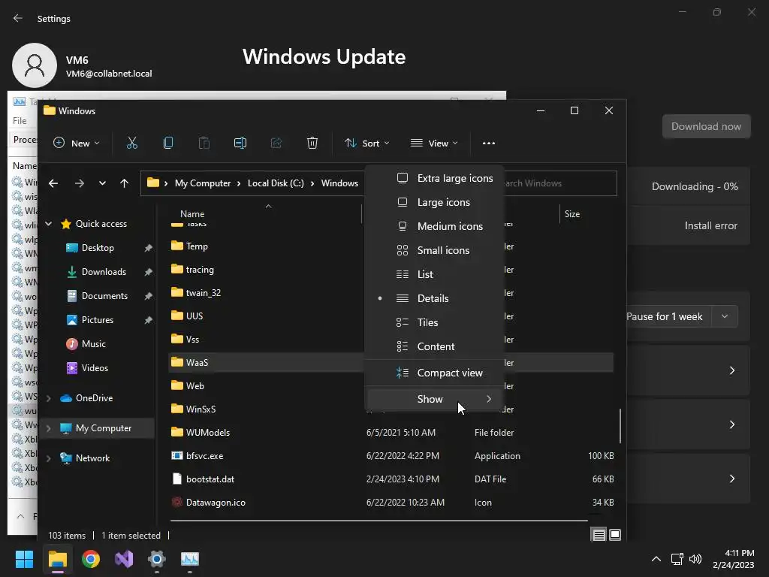Expand the Network tree node
The width and height of the screenshot is (769, 577).
[49, 458]
